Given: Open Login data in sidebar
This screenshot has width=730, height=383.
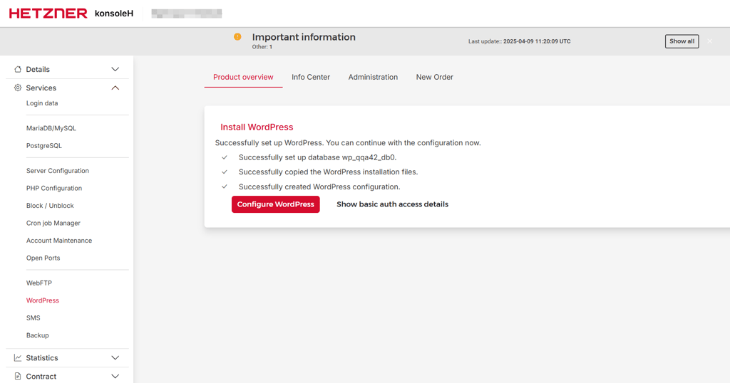Looking at the screenshot, I should click(x=42, y=103).
